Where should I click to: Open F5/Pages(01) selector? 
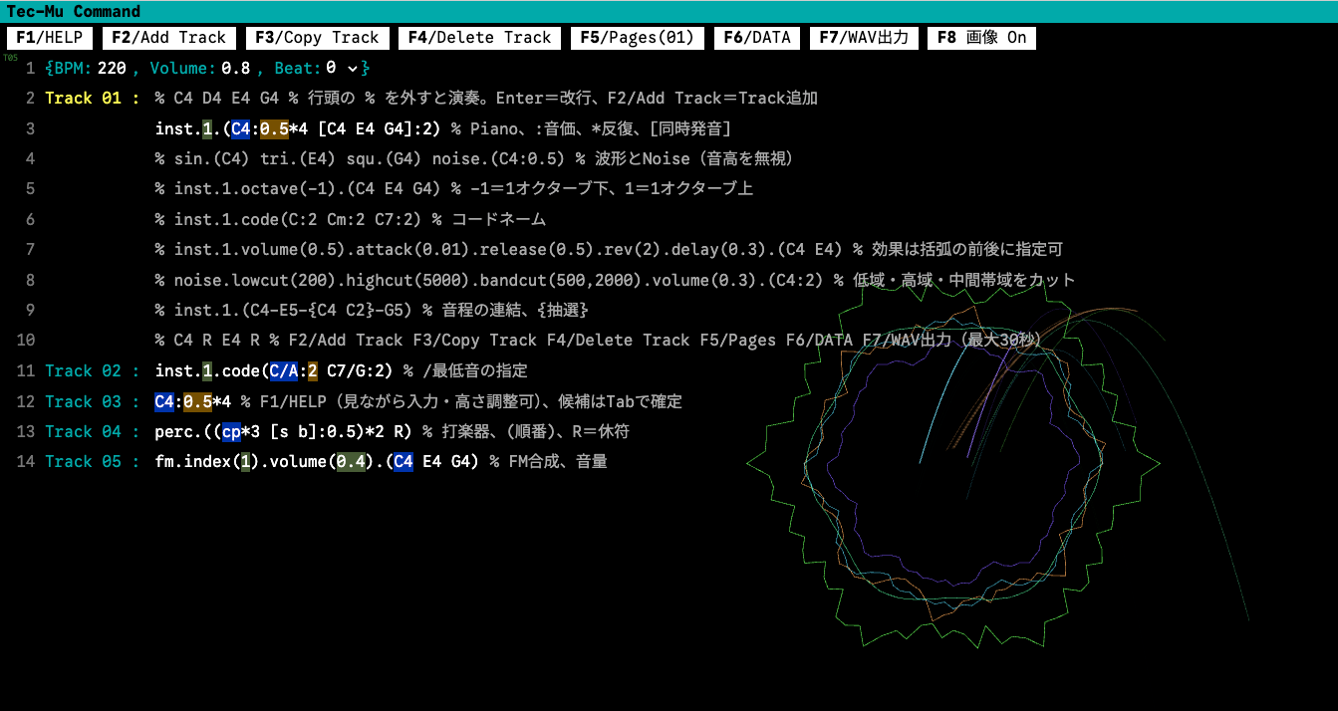coord(638,38)
